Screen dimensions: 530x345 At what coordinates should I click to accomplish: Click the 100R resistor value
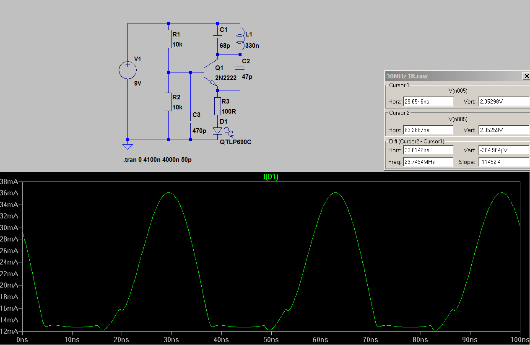click(x=229, y=111)
